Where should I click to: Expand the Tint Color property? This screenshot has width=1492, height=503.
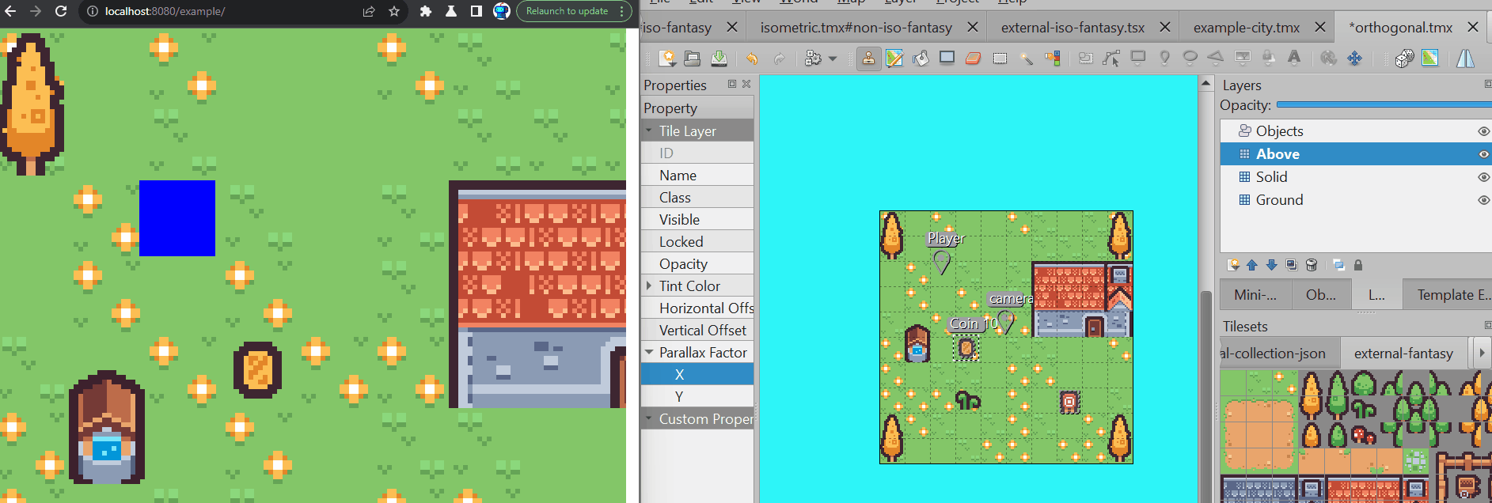click(649, 286)
